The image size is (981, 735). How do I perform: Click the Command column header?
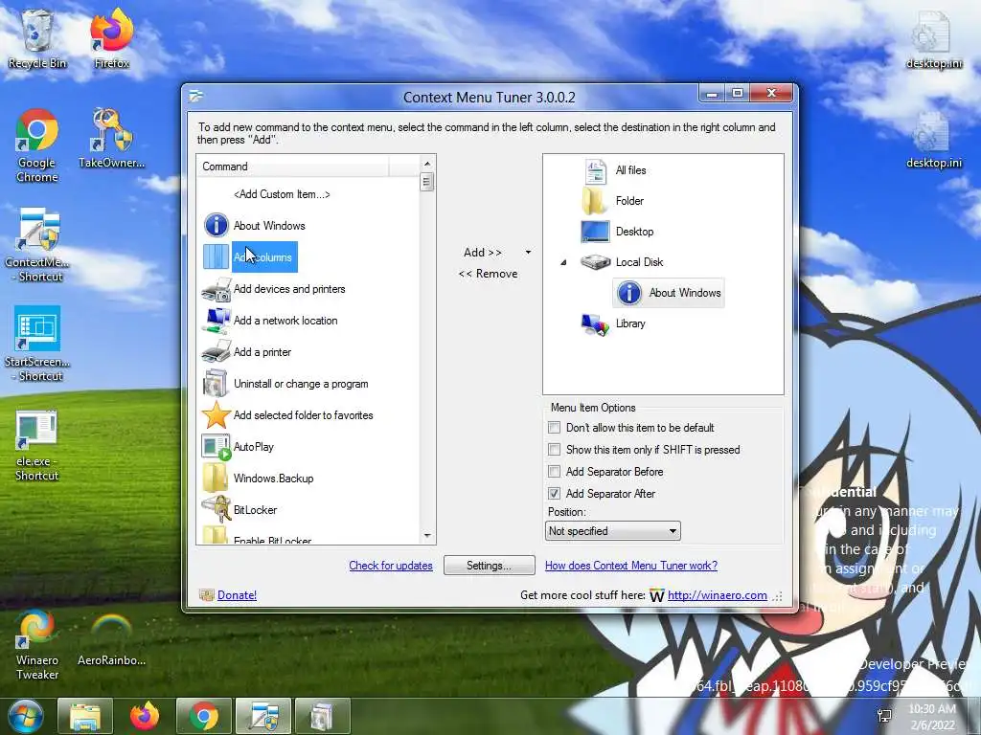point(294,167)
